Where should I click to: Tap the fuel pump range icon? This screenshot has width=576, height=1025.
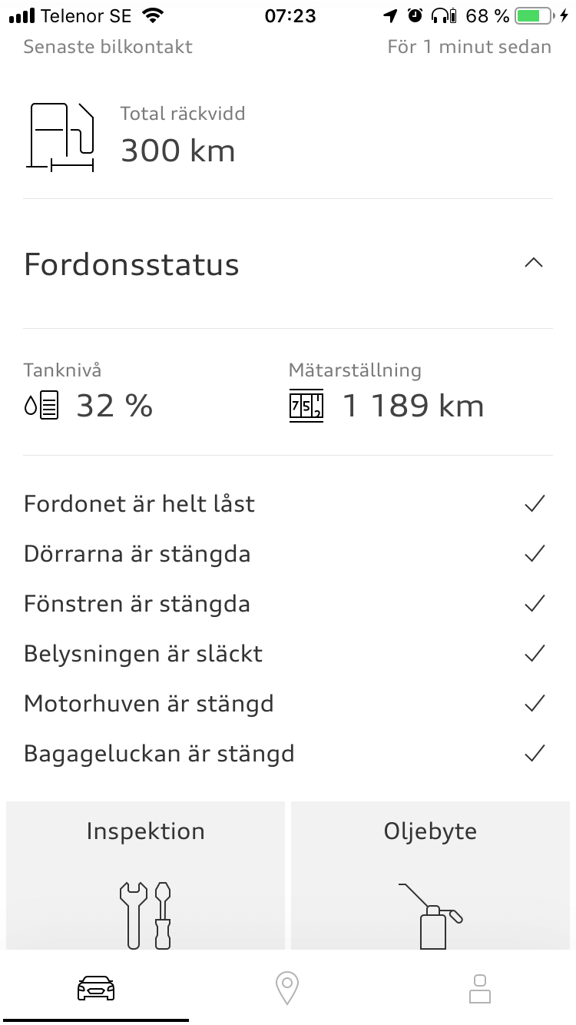pyautogui.click(x=61, y=137)
